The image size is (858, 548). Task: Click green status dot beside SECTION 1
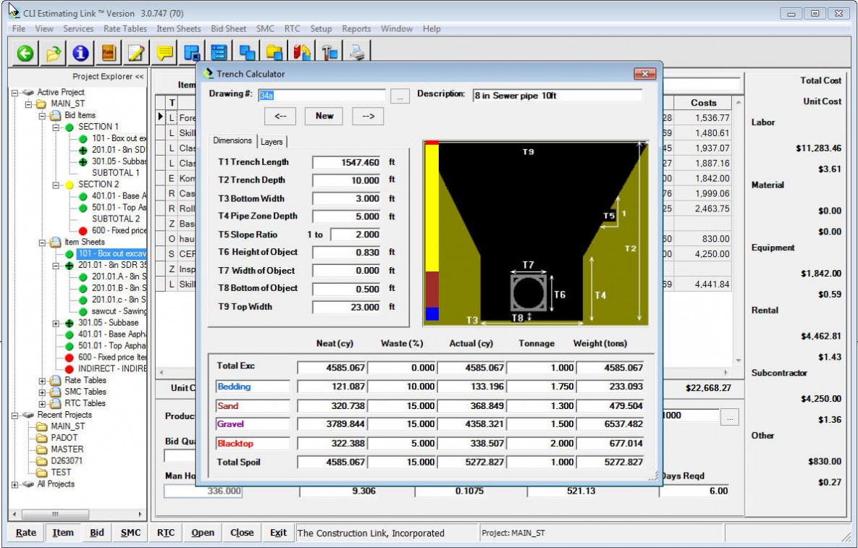click(x=70, y=127)
